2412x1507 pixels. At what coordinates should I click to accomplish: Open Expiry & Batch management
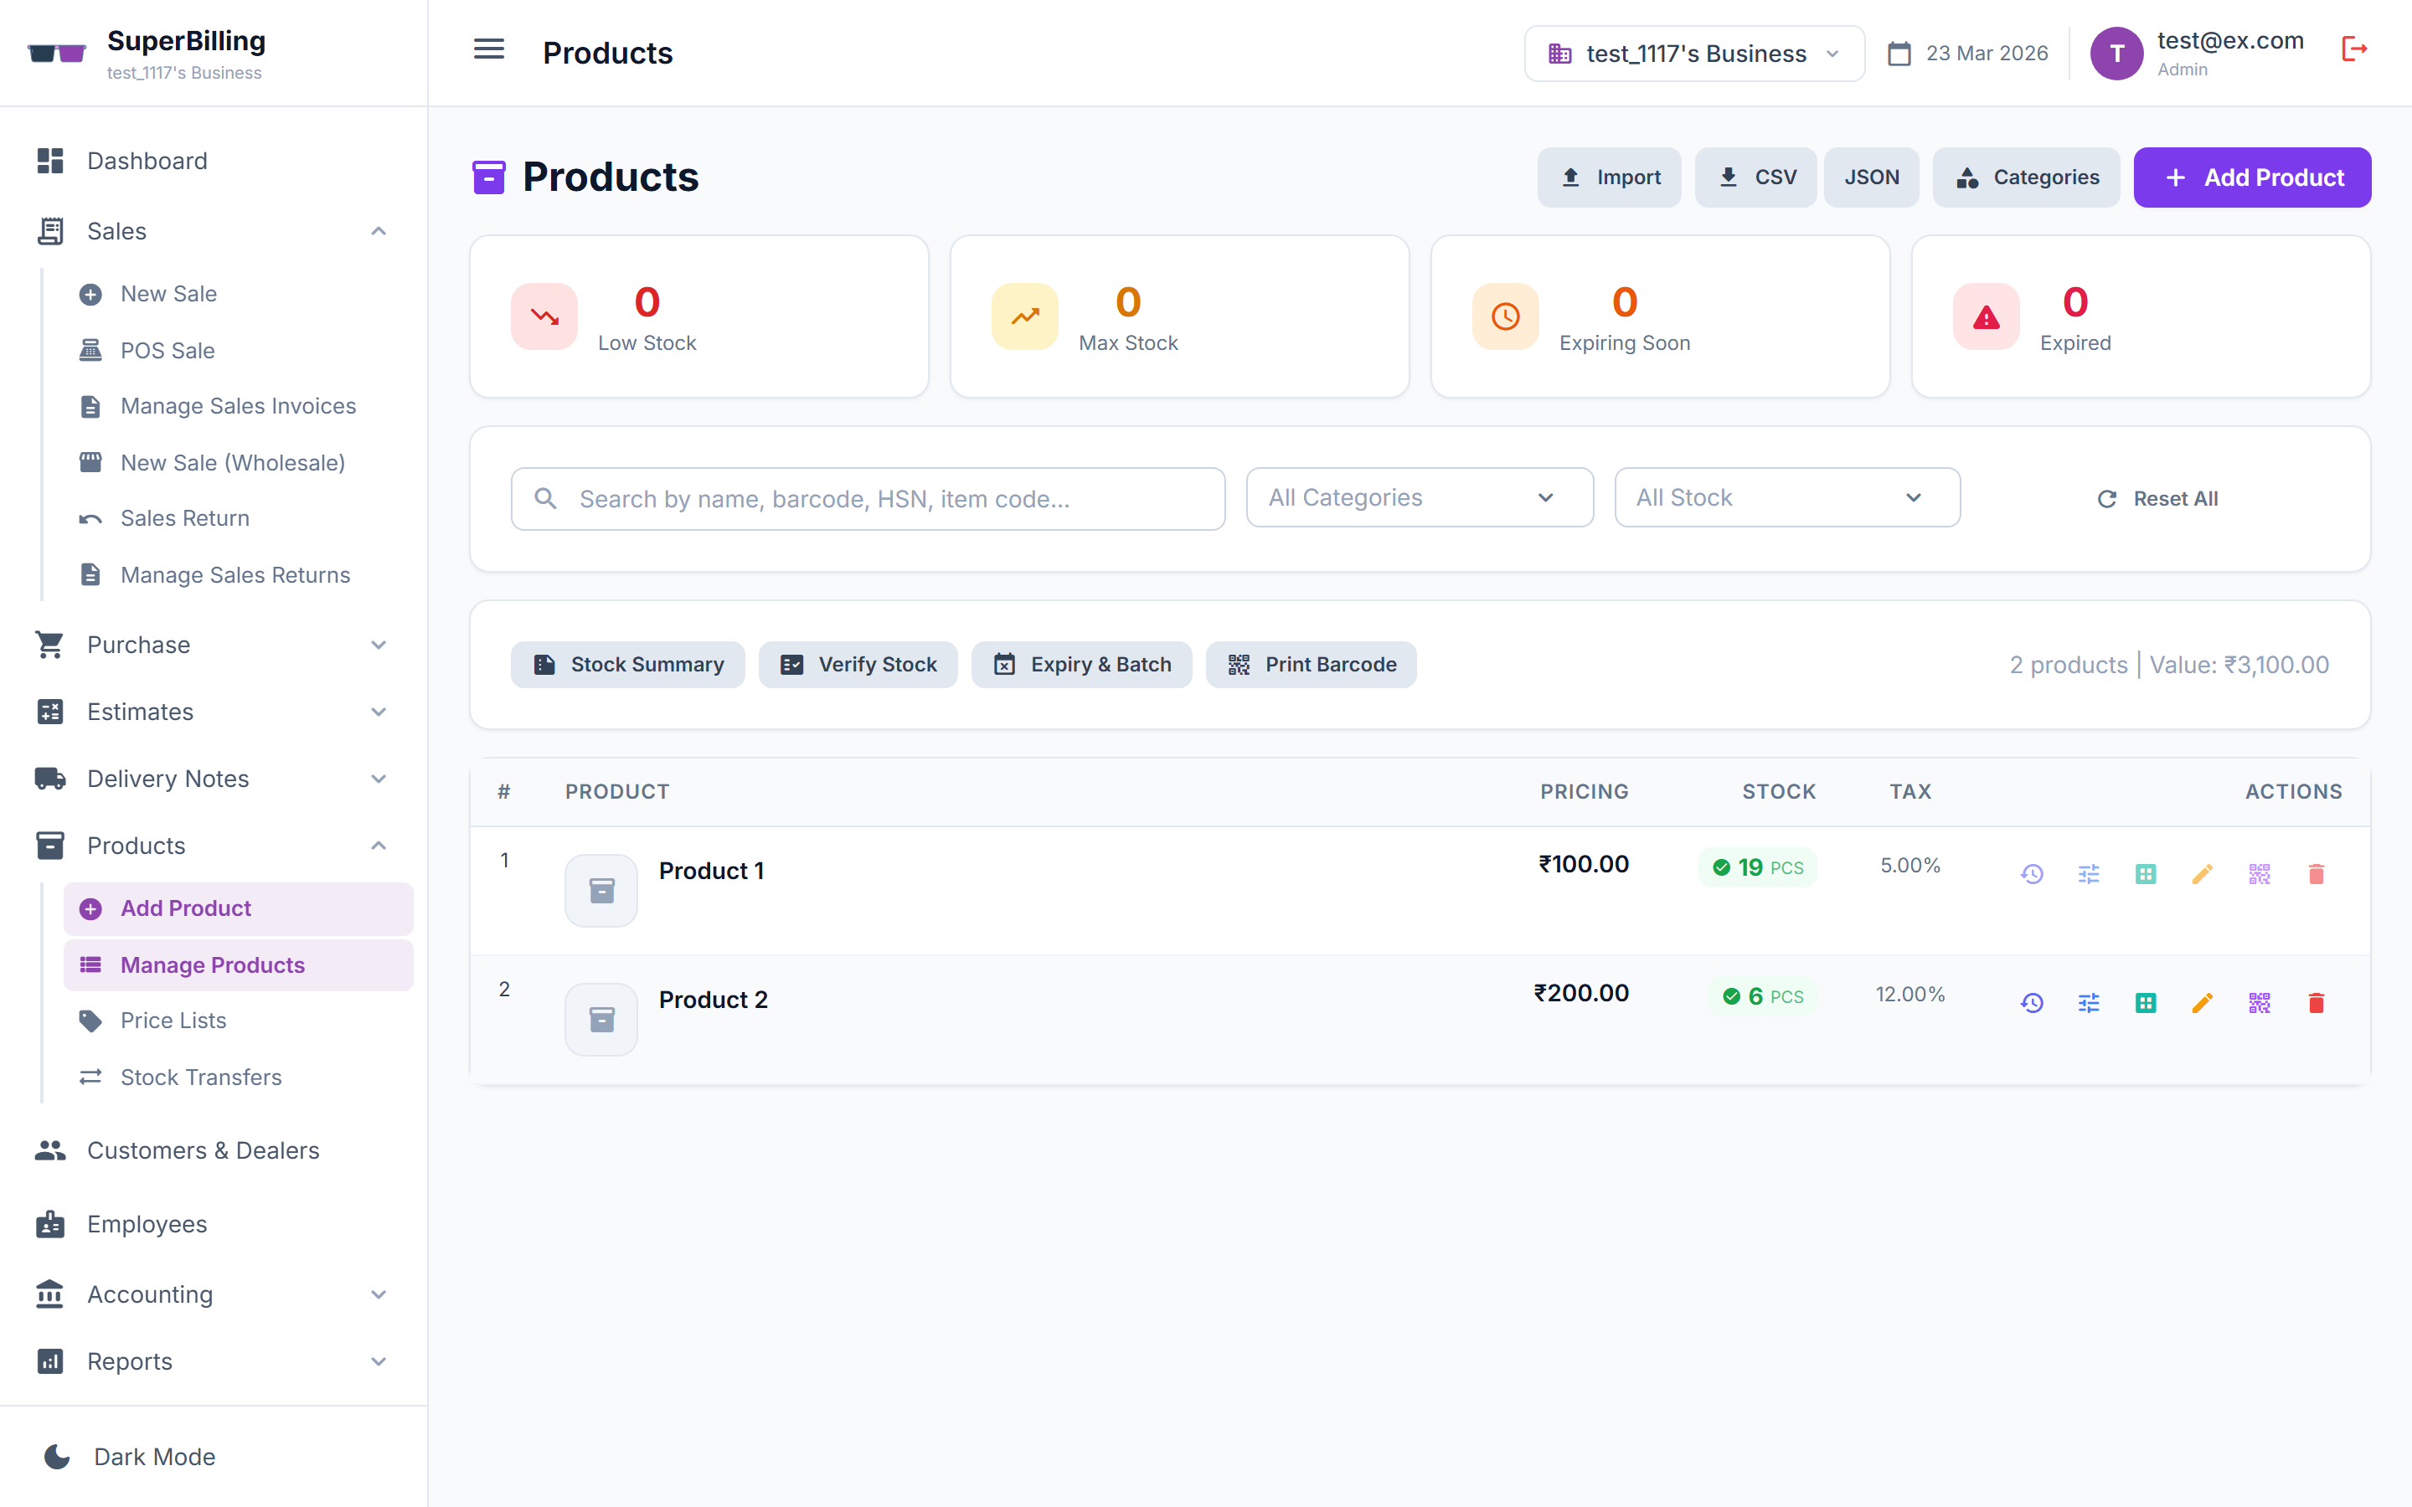[1081, 664]
